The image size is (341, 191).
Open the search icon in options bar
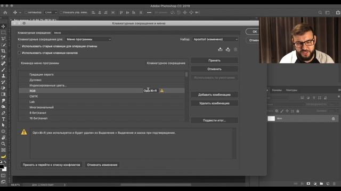320,13
